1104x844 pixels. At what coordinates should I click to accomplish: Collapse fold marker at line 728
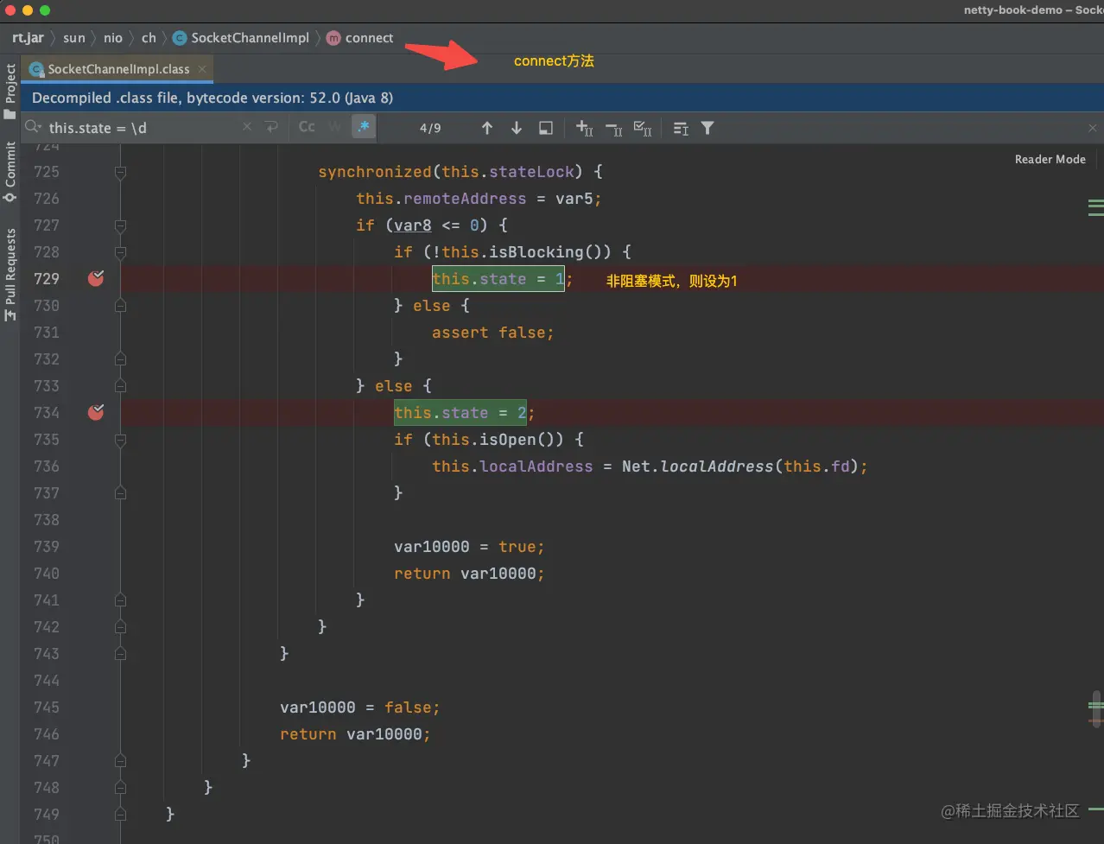tap(120, 252)
